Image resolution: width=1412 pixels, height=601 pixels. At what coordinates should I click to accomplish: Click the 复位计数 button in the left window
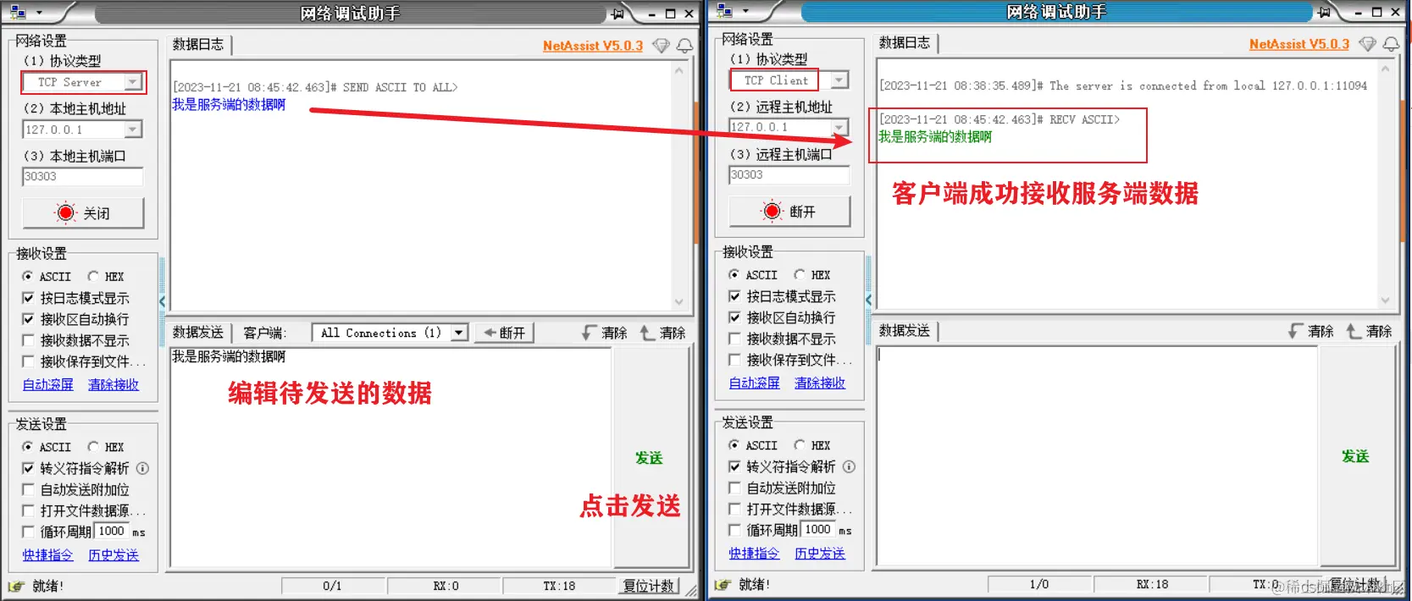(x=648, y=586)
